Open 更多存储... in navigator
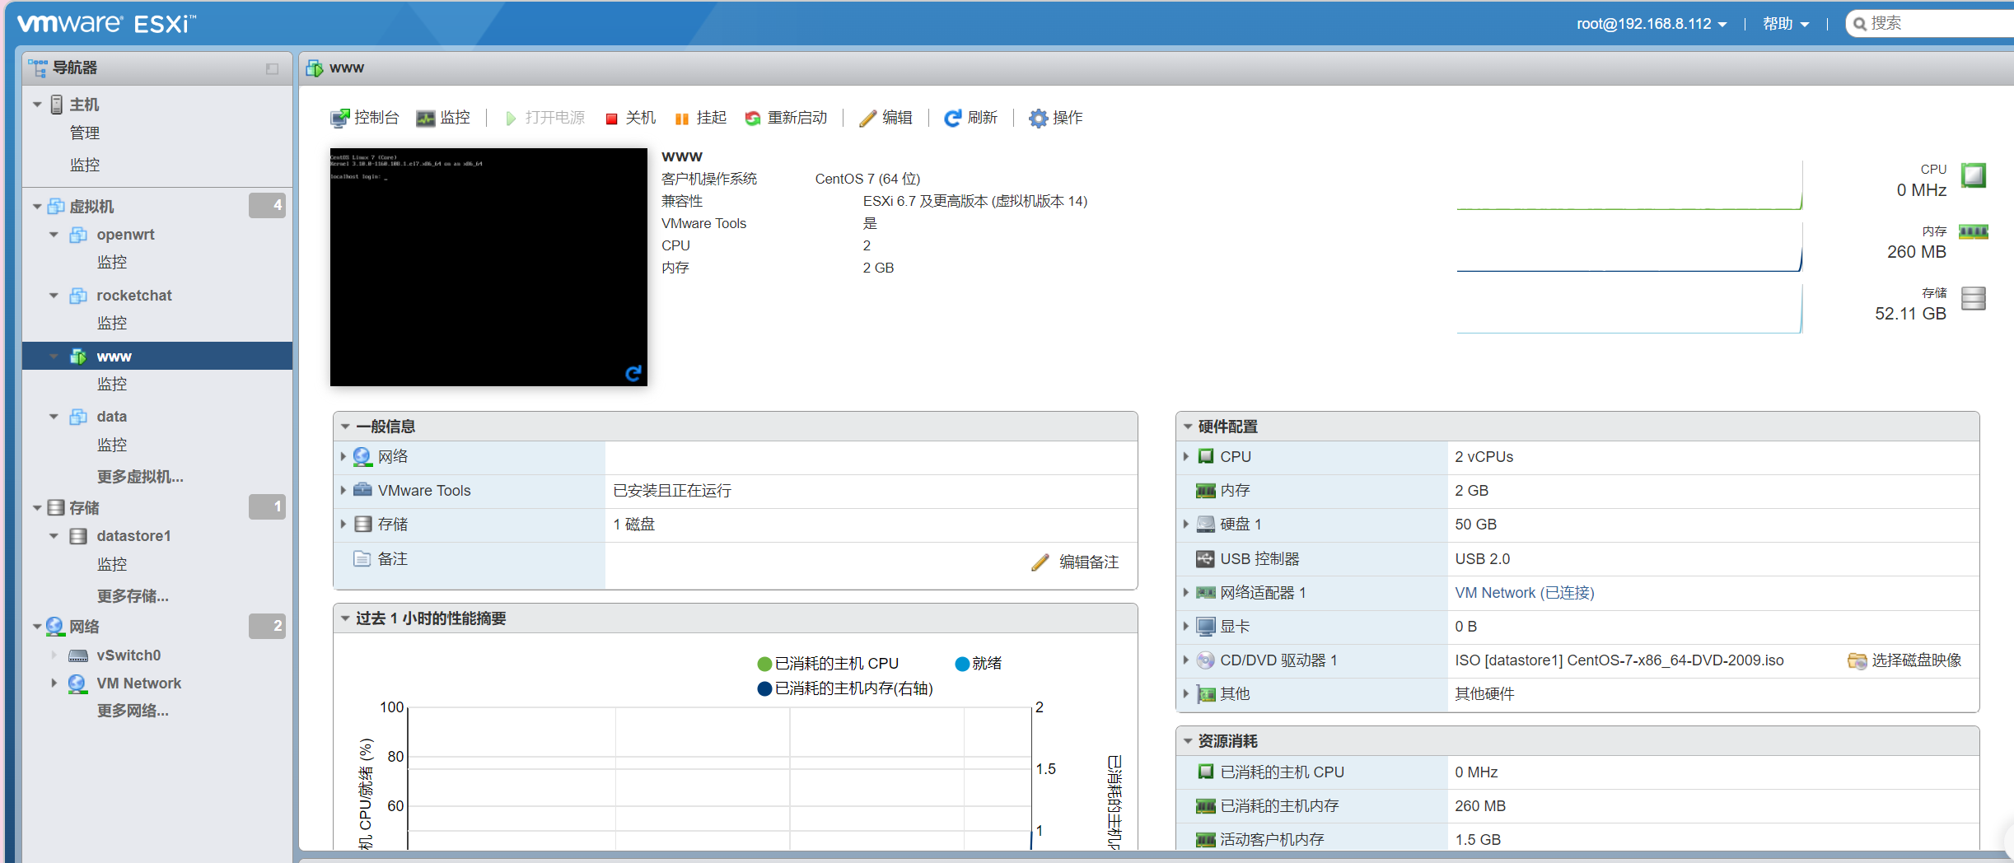Screen dimensions: 2014x863 point(133,596)
